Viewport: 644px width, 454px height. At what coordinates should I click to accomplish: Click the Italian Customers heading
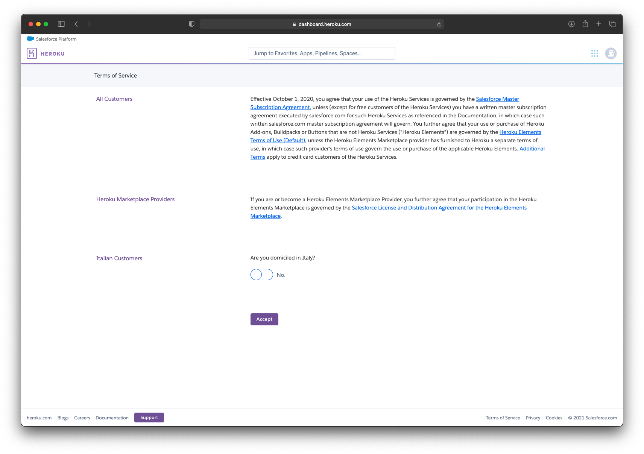(x=119, y=258)
